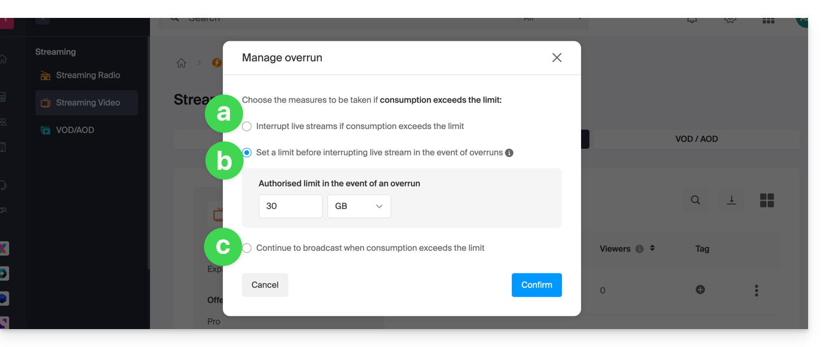
Task: Click the add tag plus icon
Action: (x=701, y=290)
